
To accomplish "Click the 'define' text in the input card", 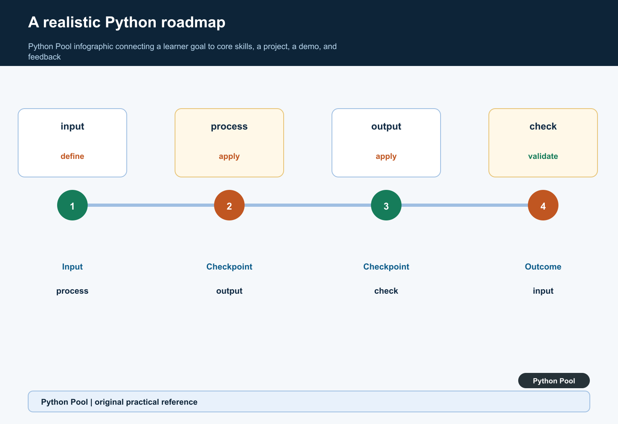I will pos(72,156).
